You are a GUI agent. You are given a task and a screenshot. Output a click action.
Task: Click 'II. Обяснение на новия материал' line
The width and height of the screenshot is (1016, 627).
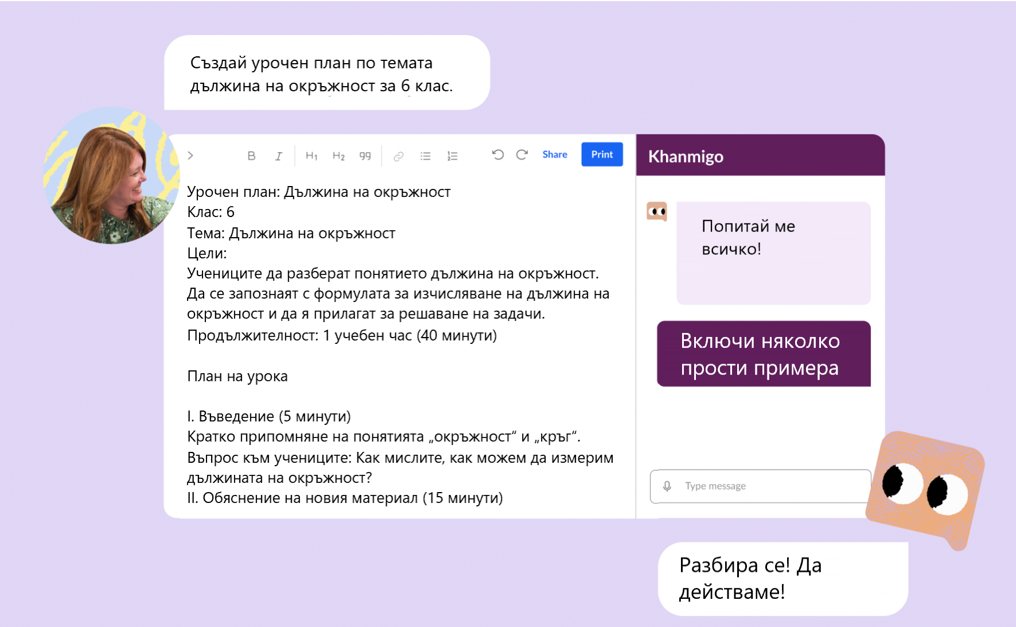click(345, 498)
